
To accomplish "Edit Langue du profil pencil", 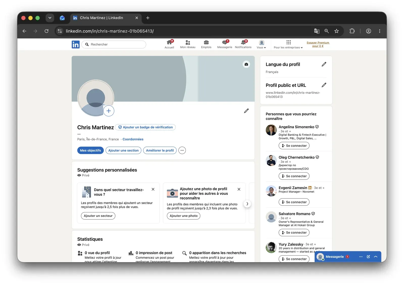I will click(324, 64).
